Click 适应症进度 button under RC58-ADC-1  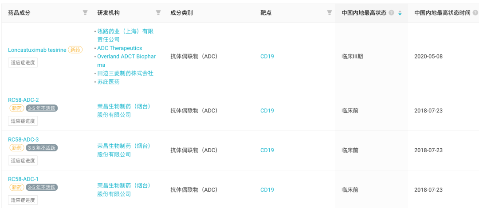23,200
